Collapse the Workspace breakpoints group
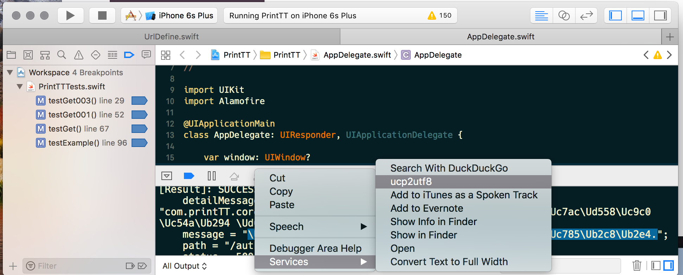Viewport: 683px width, 275px height. (x=10, y=73)
